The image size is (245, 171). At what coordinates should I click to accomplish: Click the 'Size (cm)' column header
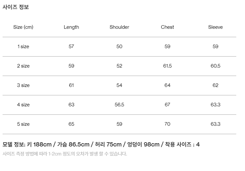tap(23, 27)
